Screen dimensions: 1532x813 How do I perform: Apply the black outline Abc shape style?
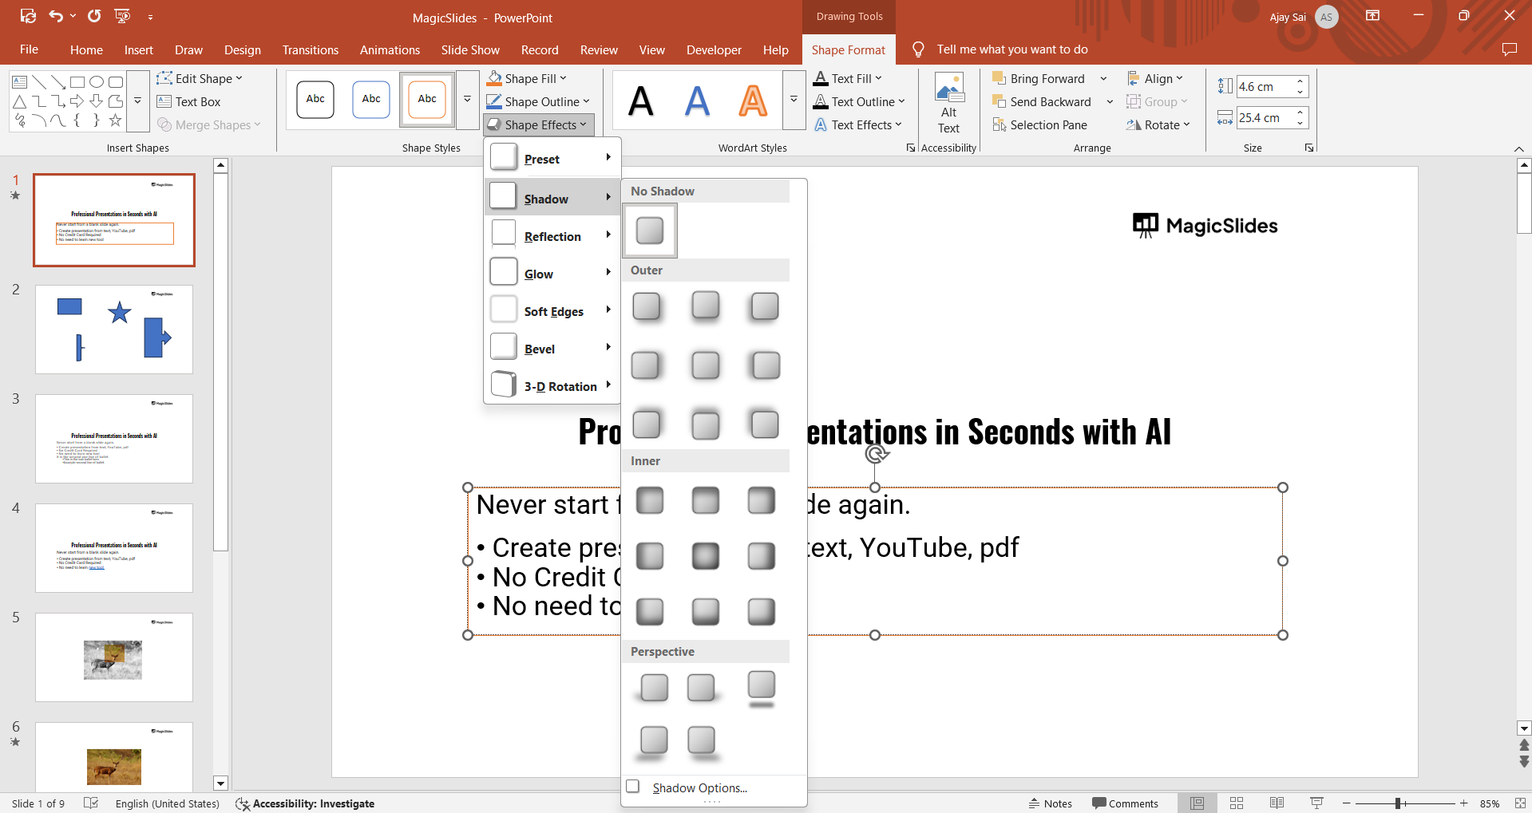point(315,100)
